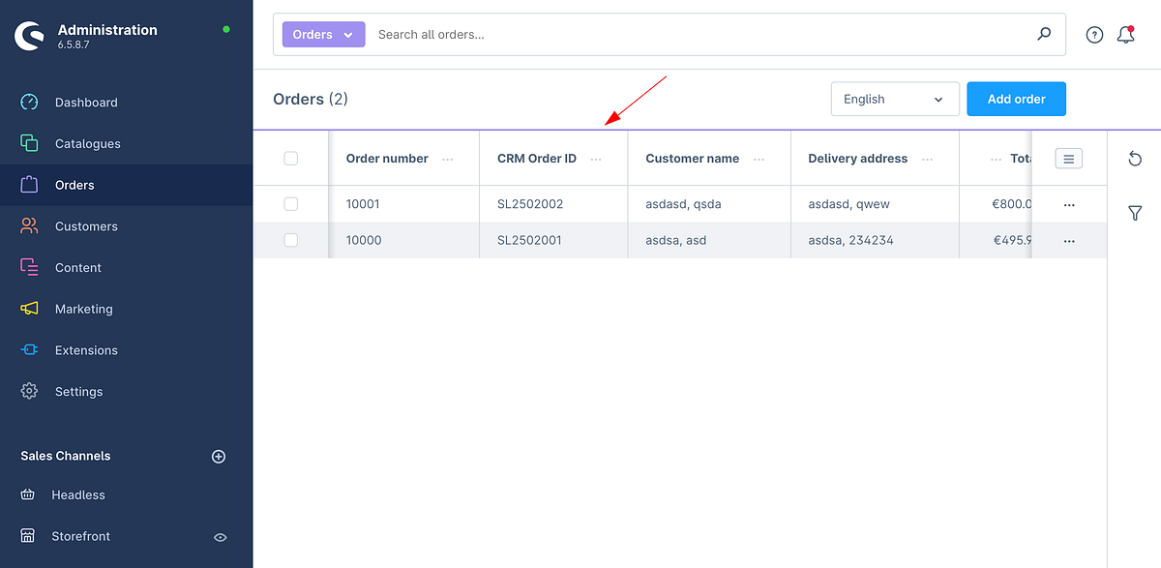
Task: Toggle Storefront visibility eye icon
Action: (220, 536)
